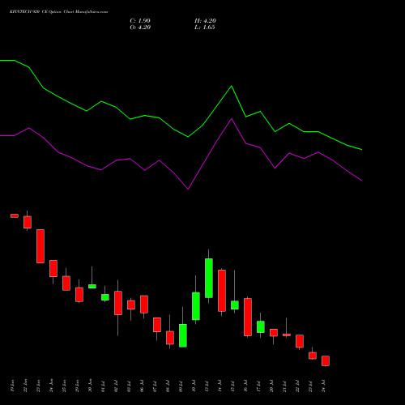
Task: Select the small green candle above 30 Jun
Action: (x=92, y=286)
